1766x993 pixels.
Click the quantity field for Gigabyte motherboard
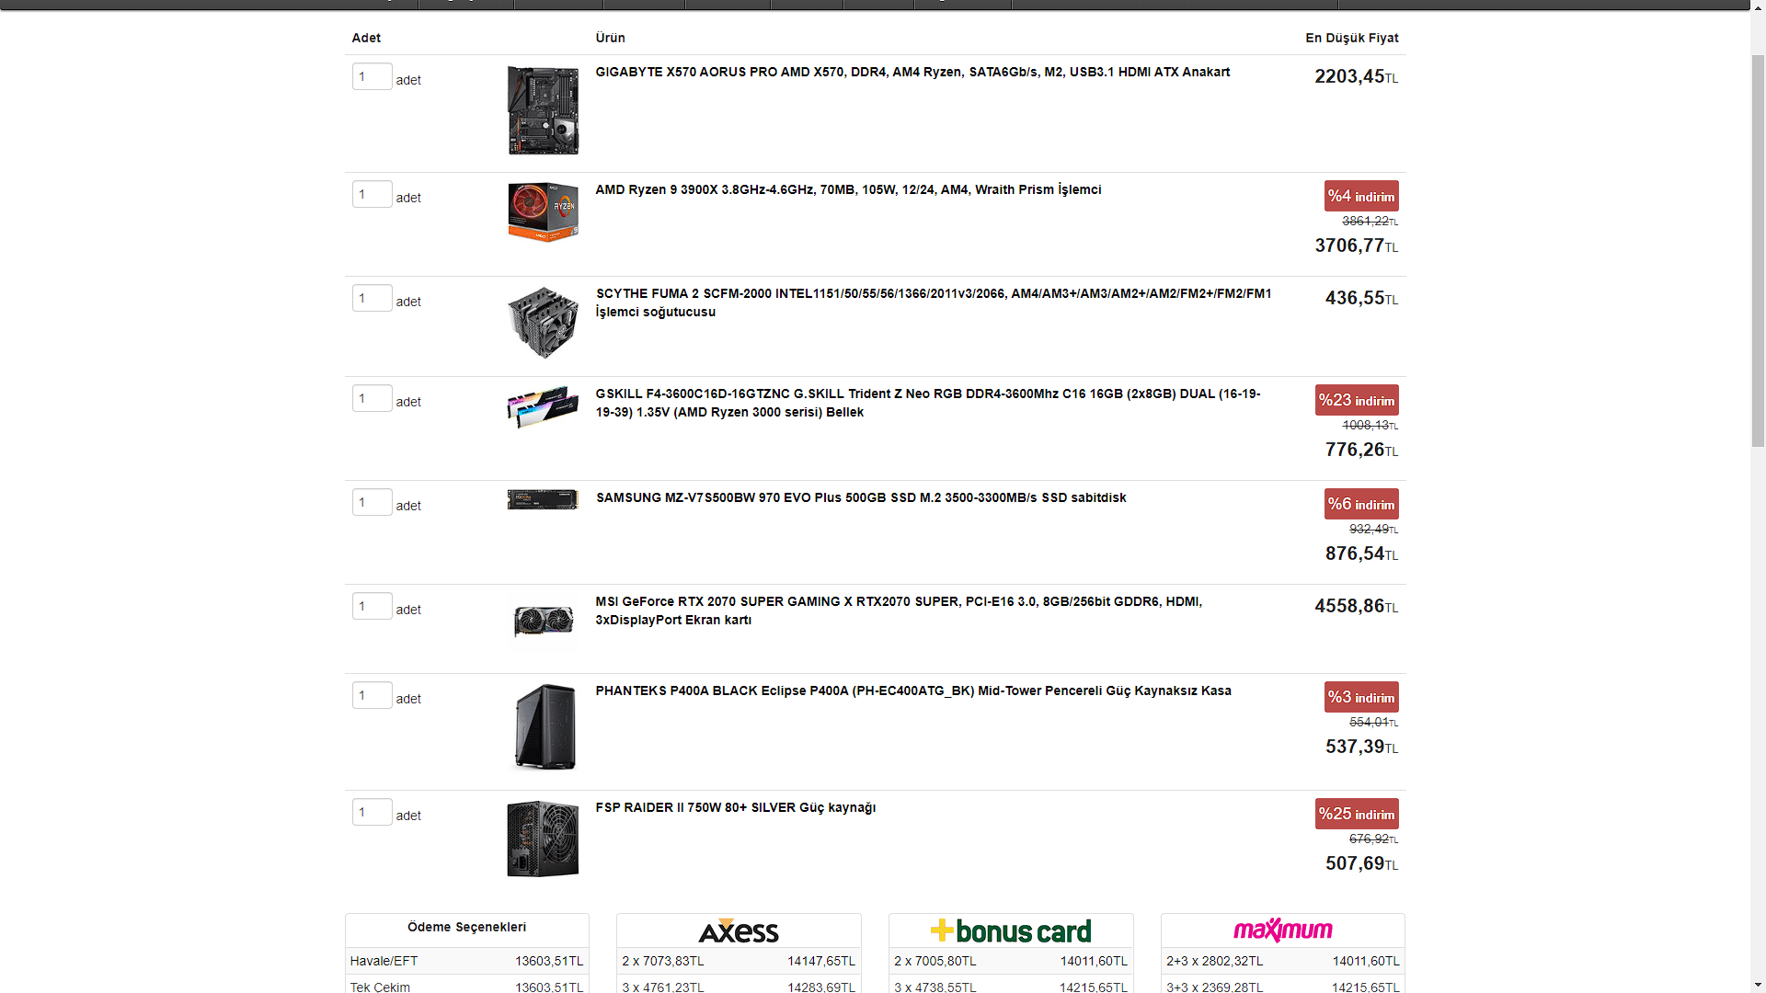[372, 76]
